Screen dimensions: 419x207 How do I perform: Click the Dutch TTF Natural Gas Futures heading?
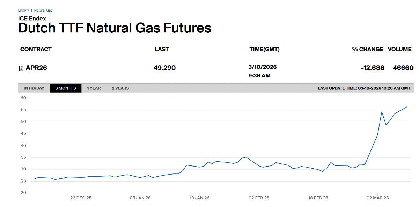[x=115, y=28]
